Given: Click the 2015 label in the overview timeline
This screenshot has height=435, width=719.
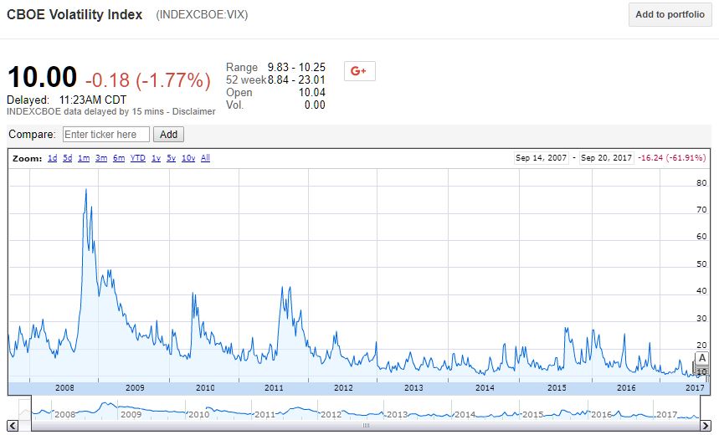Looking at the screenshot, I should click(x=533, y=414).
